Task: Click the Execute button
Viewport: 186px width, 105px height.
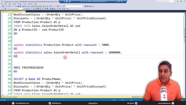Action: (27, 9)
